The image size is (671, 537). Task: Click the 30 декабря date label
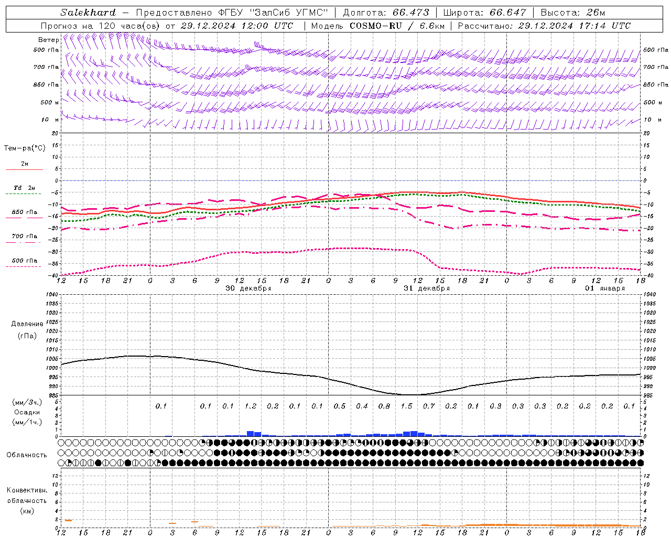pyautogui.click(x=248, y=288)
